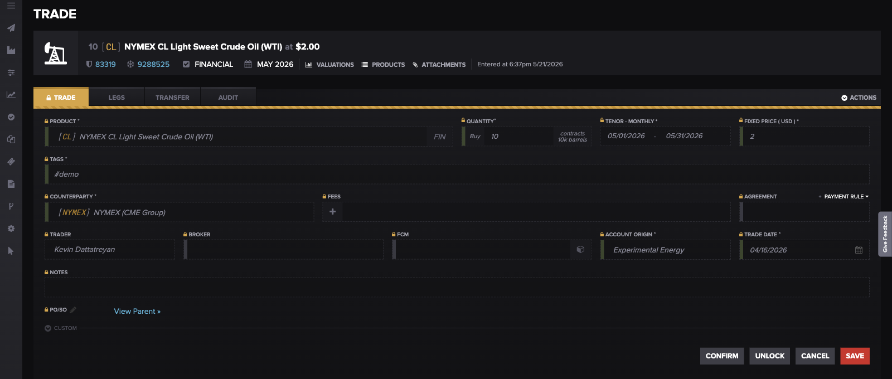Open the factory icon in the sidebar

(x=11, y=50)
